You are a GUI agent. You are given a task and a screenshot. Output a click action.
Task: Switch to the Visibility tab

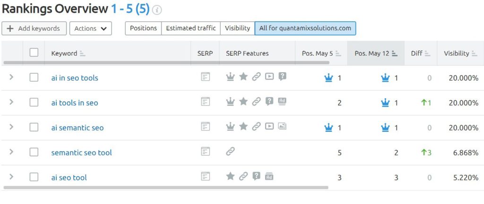click(x=237, y=28)
